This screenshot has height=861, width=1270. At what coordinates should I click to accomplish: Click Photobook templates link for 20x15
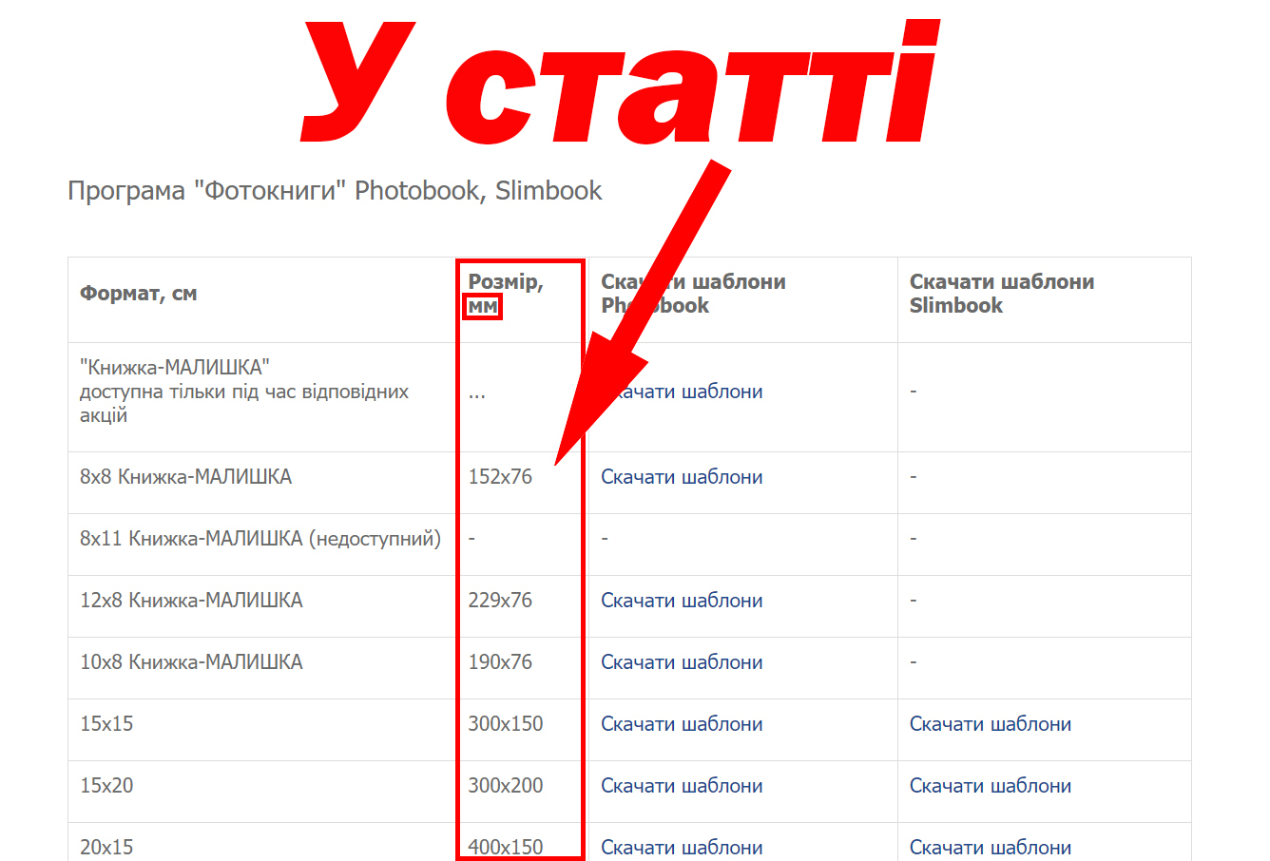(682, 847)
